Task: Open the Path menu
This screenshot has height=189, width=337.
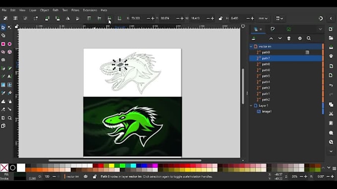Action: tap(56, 10)
